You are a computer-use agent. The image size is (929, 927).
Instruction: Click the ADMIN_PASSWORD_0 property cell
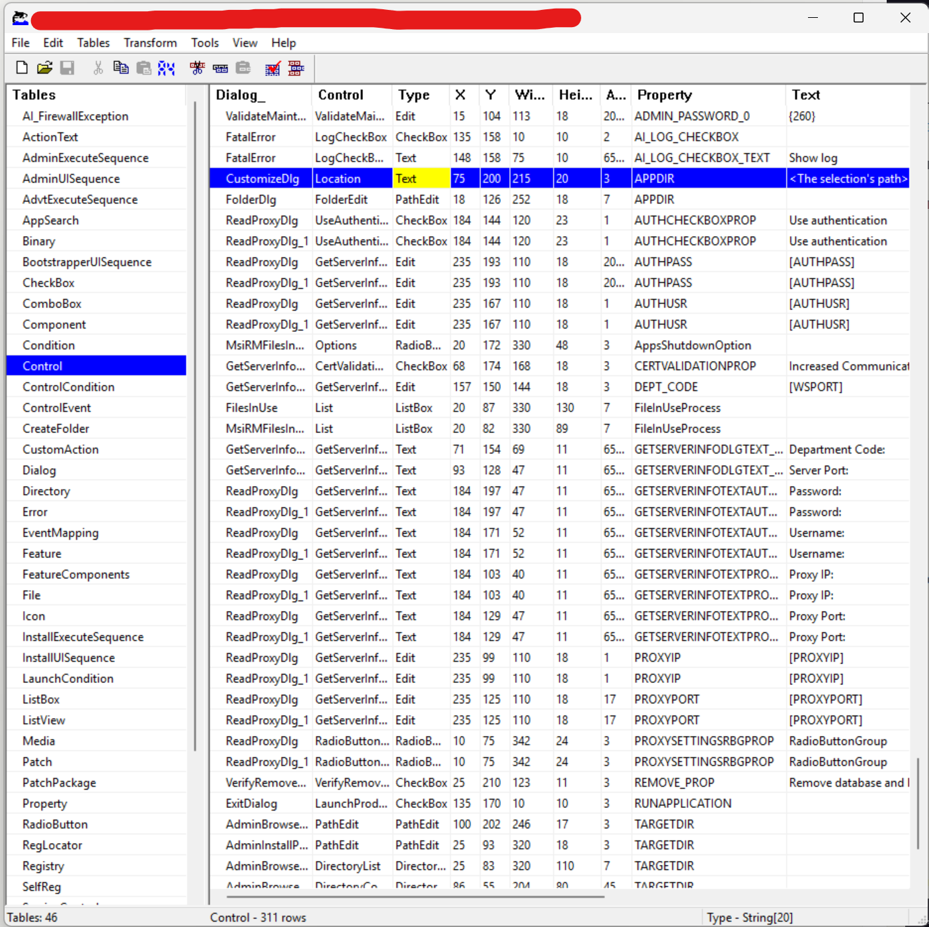click(708, 116)
